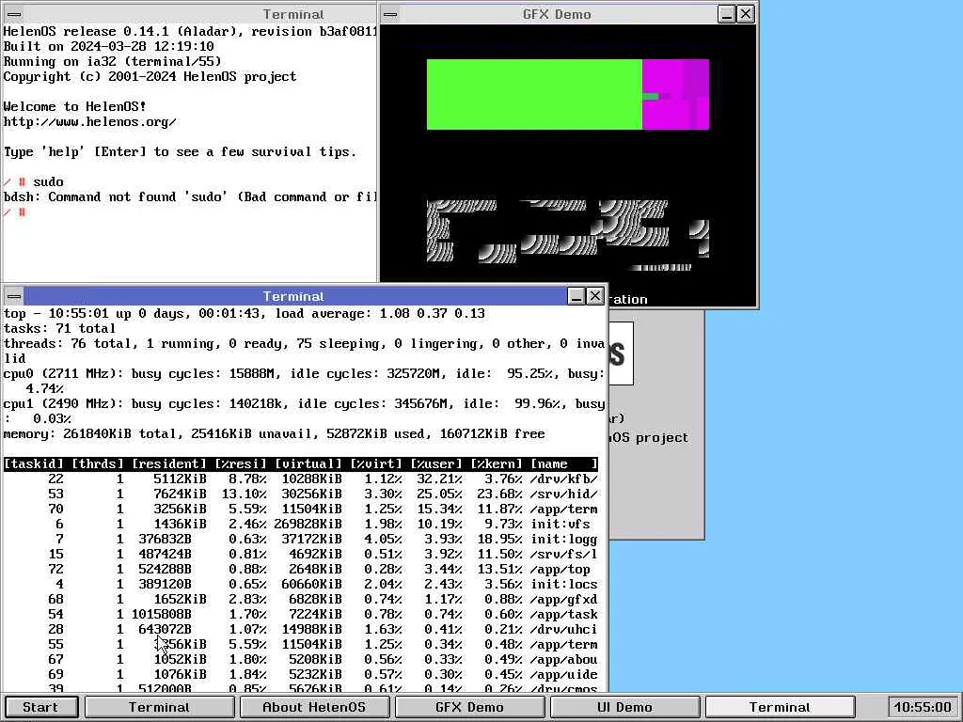Click the [%resi] column header
963x722 pixels.
[241, 463]
